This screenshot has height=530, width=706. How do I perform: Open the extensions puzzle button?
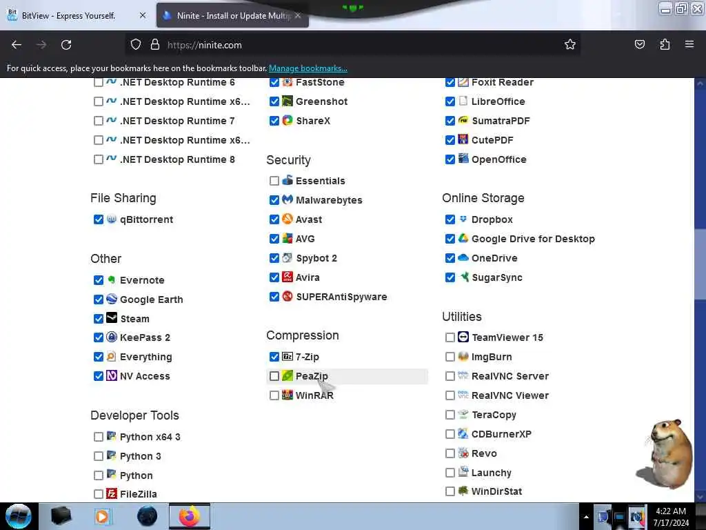point(665,45)
